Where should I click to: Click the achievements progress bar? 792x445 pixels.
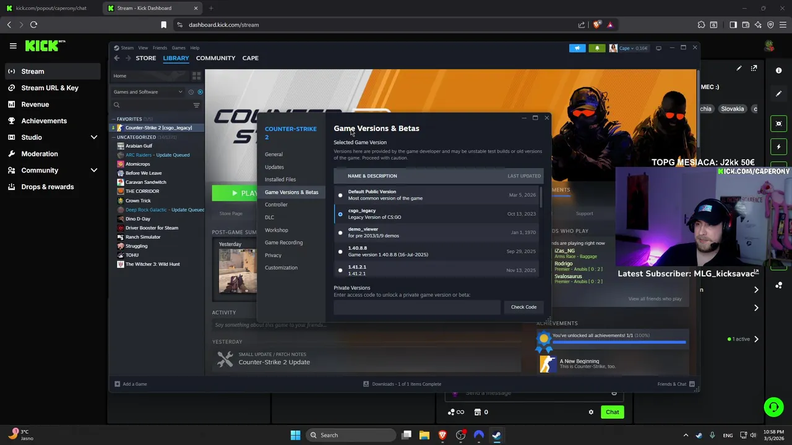pos(619,342)
